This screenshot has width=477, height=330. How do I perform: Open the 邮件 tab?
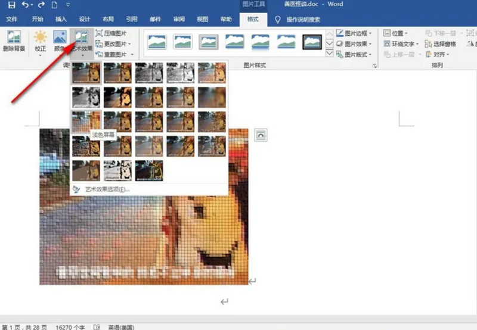(x=155, y=19)
